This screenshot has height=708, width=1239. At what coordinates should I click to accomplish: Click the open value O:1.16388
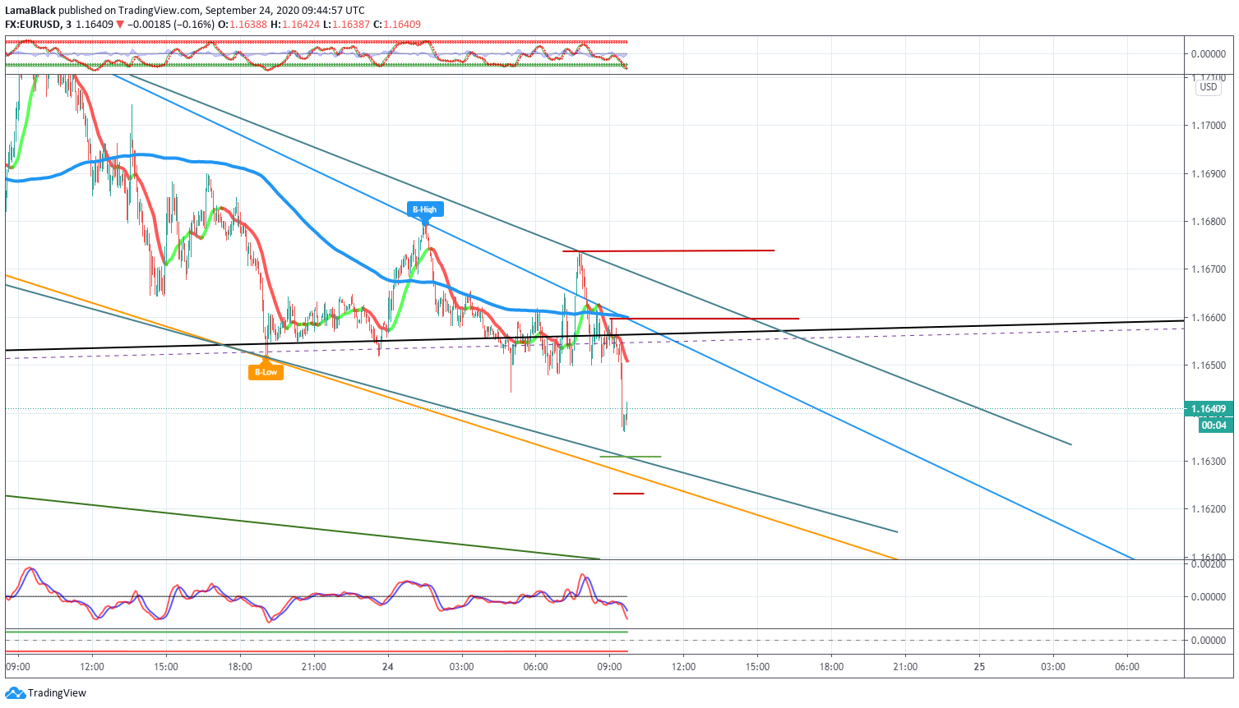tap(243, 25)
